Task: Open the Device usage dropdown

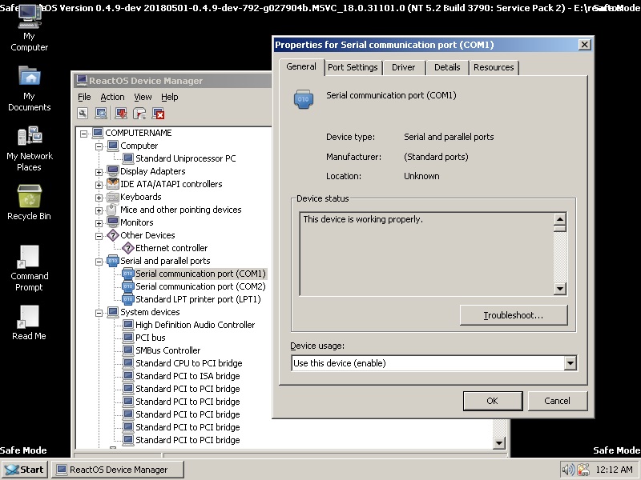Action: (570, 363)
